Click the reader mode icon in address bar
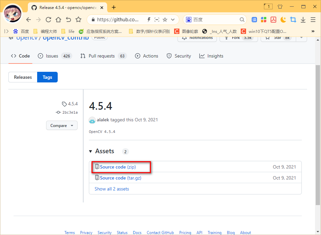 157,20
